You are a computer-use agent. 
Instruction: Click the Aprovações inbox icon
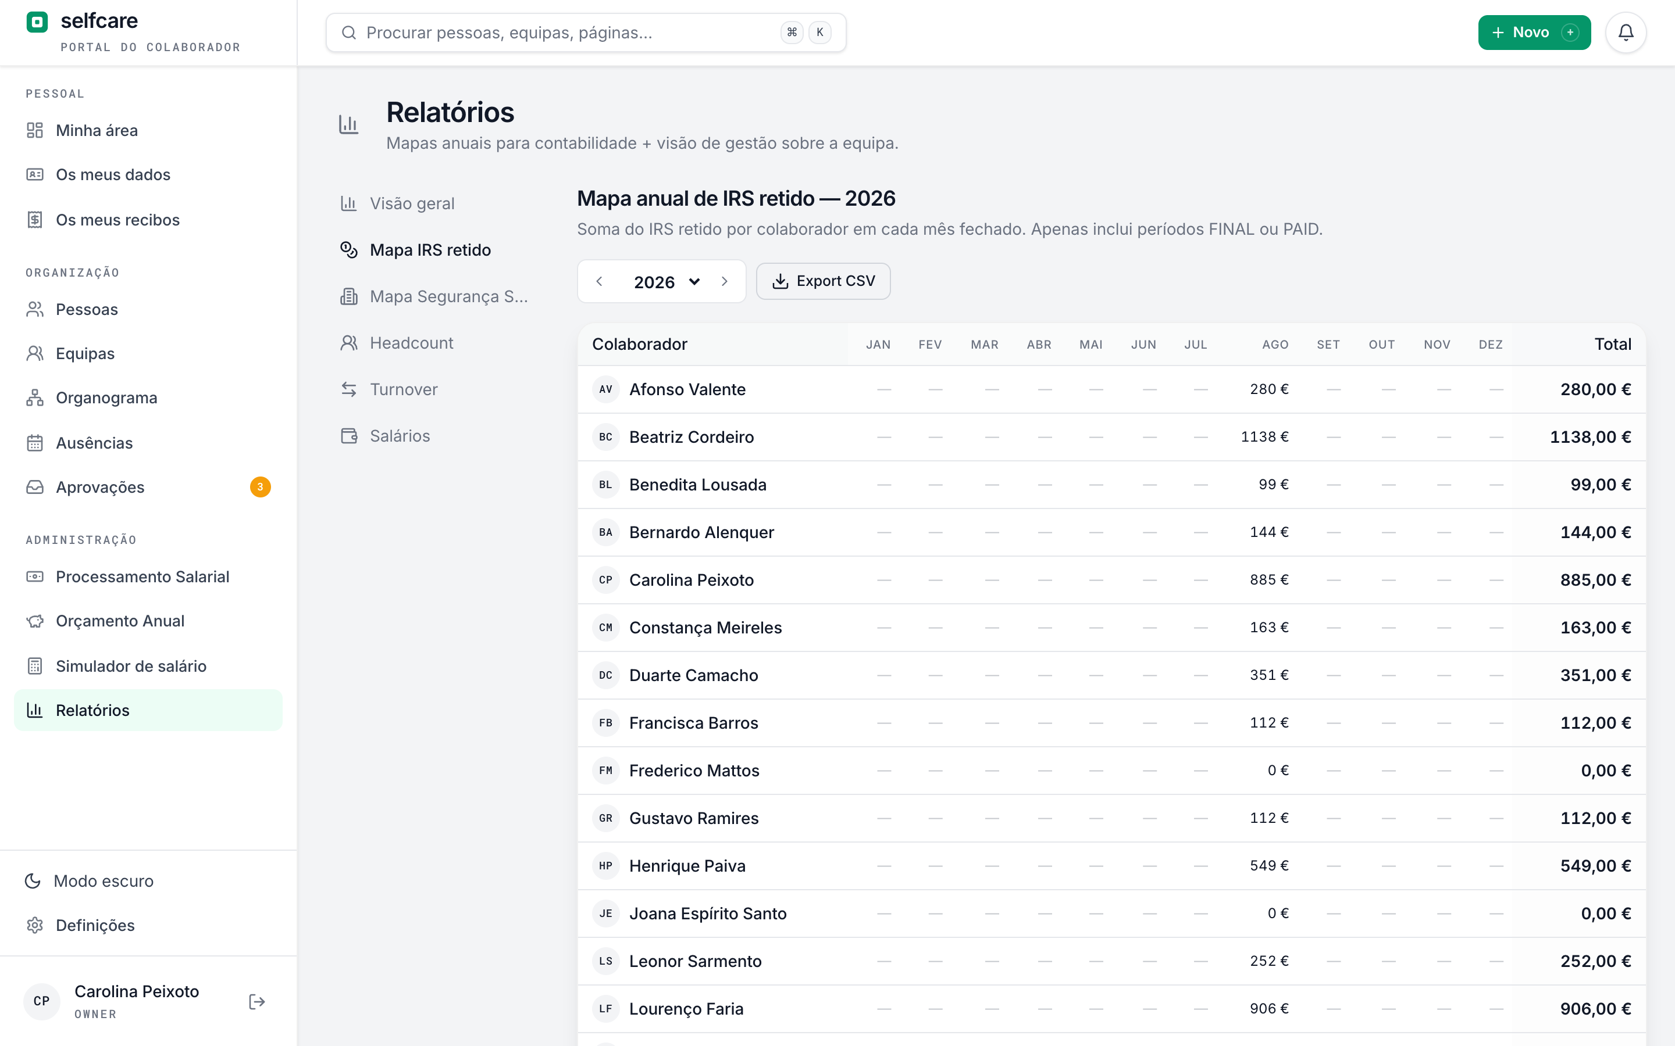point(35,487)
